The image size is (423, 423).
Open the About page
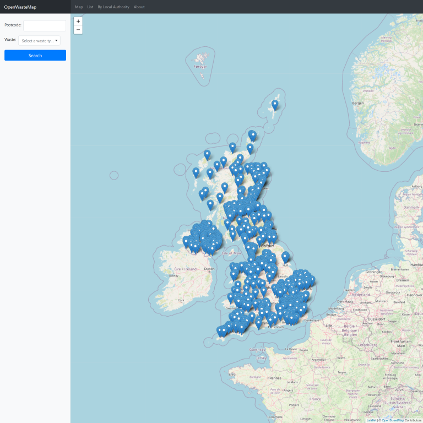pos(139,7)
